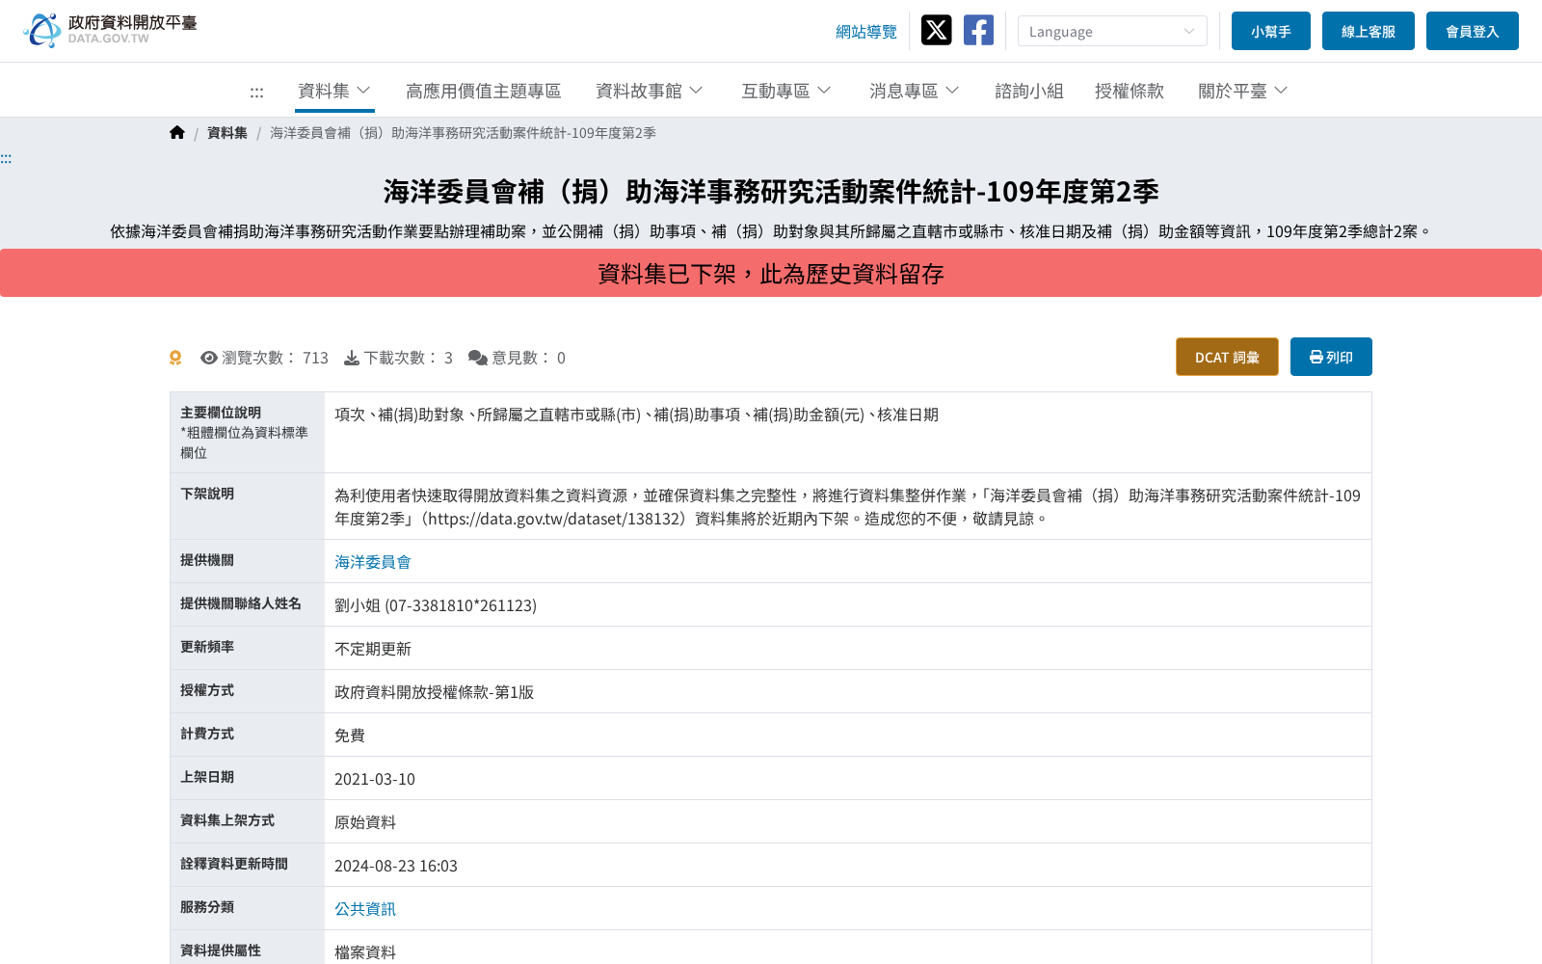Click the 2024-08-23 16:03 update time
1542x964 pixels.
tap(396, 866)
